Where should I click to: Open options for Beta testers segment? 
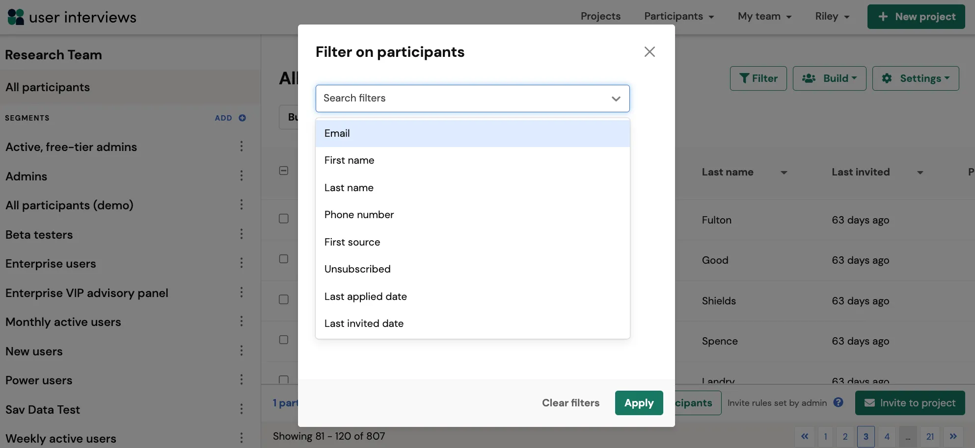click(242, 234)
